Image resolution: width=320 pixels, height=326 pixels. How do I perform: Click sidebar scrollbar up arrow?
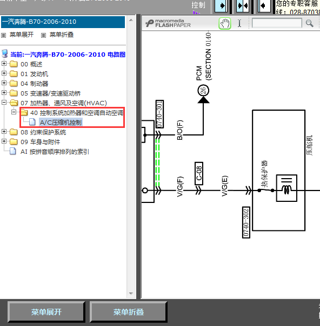(131, 21)
